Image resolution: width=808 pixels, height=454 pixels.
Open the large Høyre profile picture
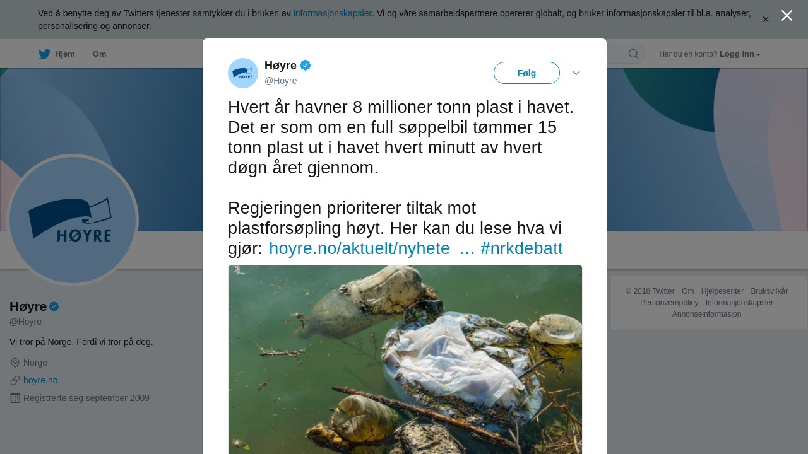[73, 220]
